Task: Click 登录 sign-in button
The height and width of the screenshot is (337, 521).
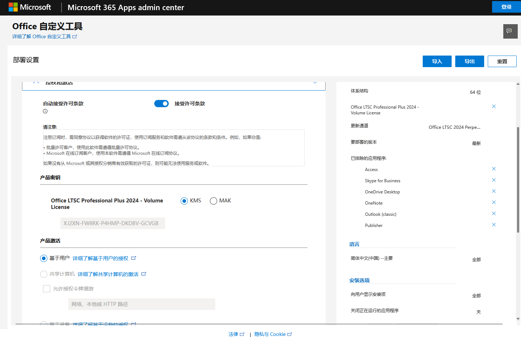Action: tap(507, 7)
